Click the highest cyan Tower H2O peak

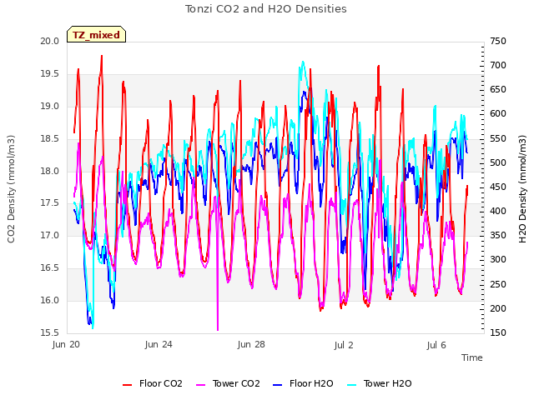coord(303,63)
